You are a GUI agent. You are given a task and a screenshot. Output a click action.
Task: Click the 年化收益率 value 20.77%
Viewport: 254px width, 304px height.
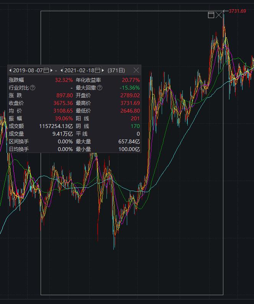[x=131, y=80]
